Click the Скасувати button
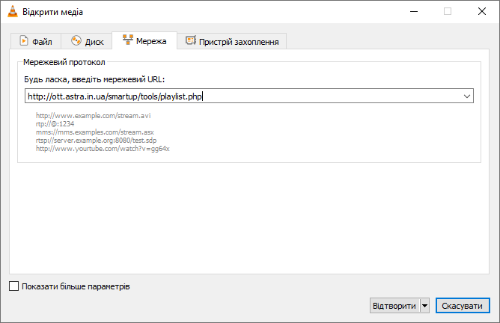The height and width of the screenshot is (323, 500). pos(463,306)
